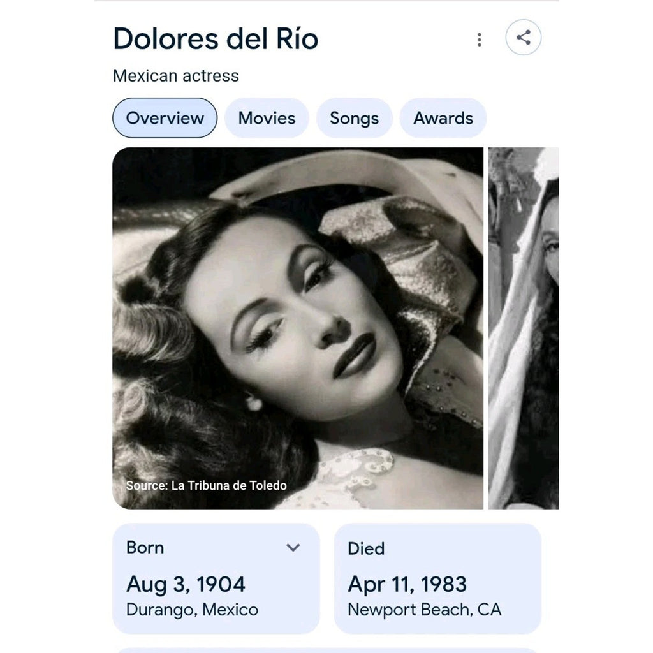The image size is (653, 653).
Task: Open the three-dot more options menu
Action: pyautogui.click(x=479, y=40)
